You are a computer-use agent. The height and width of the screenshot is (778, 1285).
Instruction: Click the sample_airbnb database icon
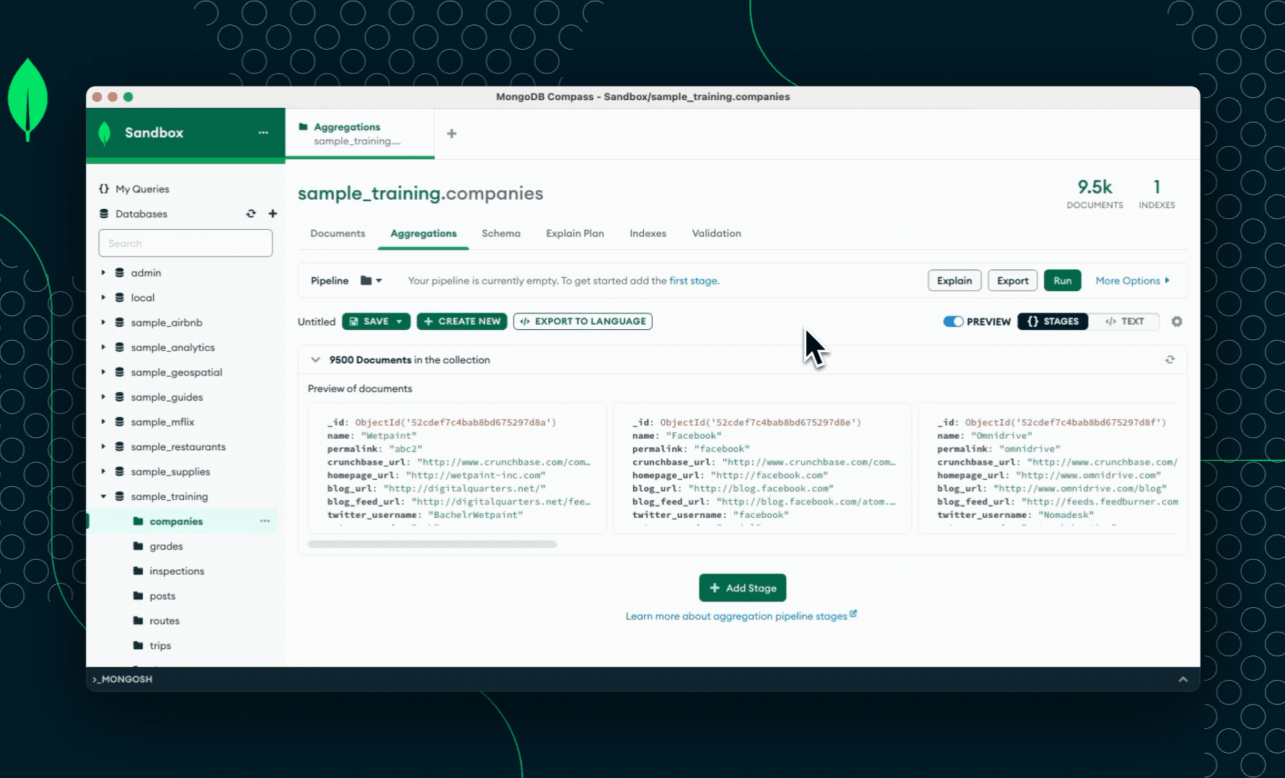pyautogui.click(x=120, y=323)
